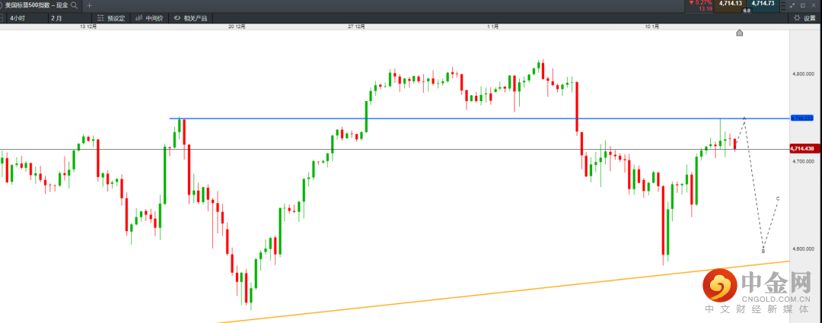Image resolution: width=822 pixels, height=323 pixels.
Task: Open the 2月 date range dropdown
Action: (62, 17)
